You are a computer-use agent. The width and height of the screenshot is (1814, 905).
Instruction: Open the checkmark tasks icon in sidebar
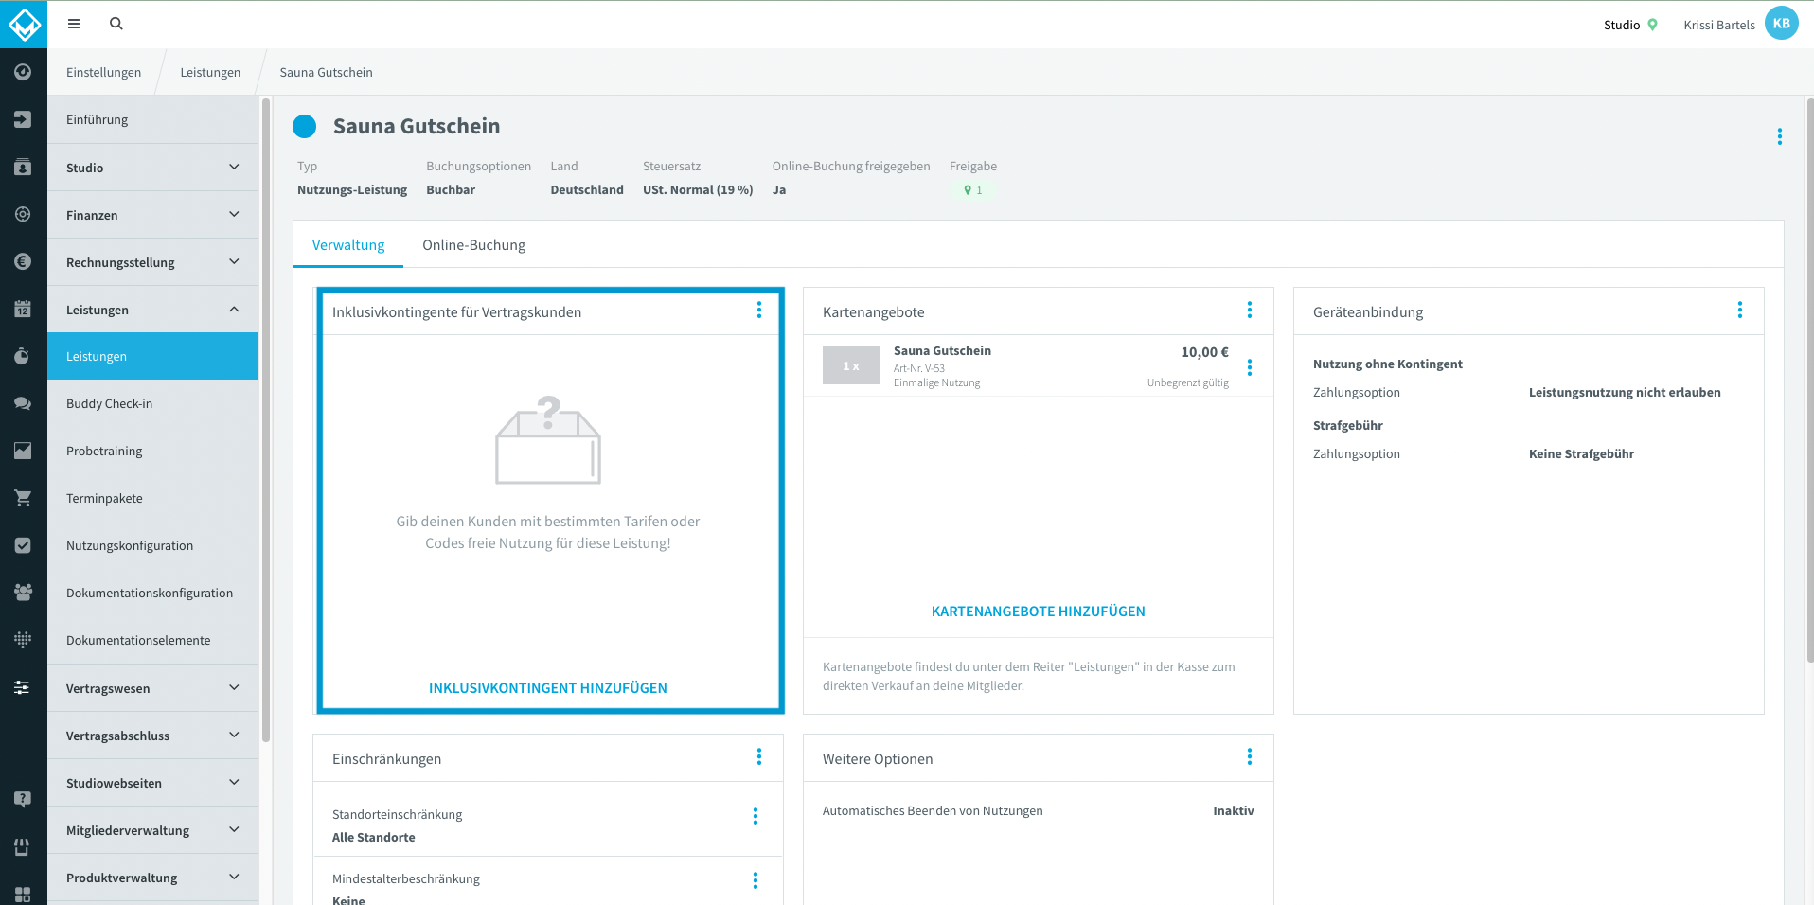[23, 545]
